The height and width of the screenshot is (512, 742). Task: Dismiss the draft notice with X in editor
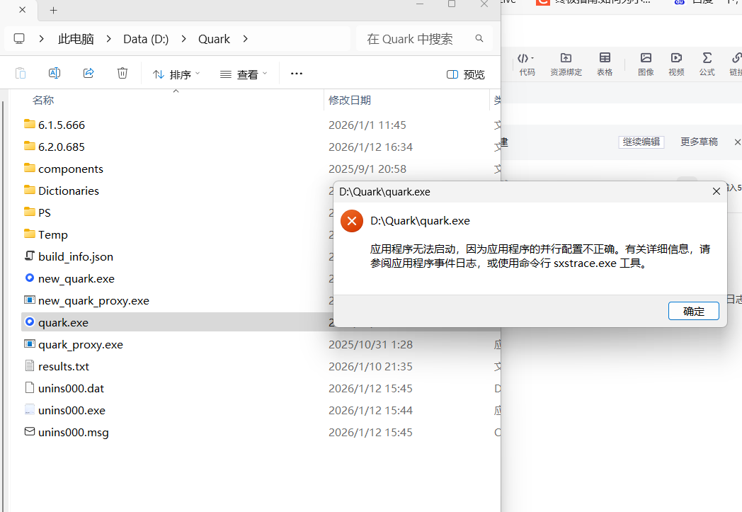pyautogui.click(x=737, y=142)
